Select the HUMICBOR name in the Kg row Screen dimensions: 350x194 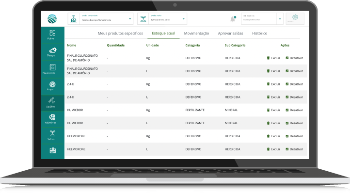coord(75,110)
